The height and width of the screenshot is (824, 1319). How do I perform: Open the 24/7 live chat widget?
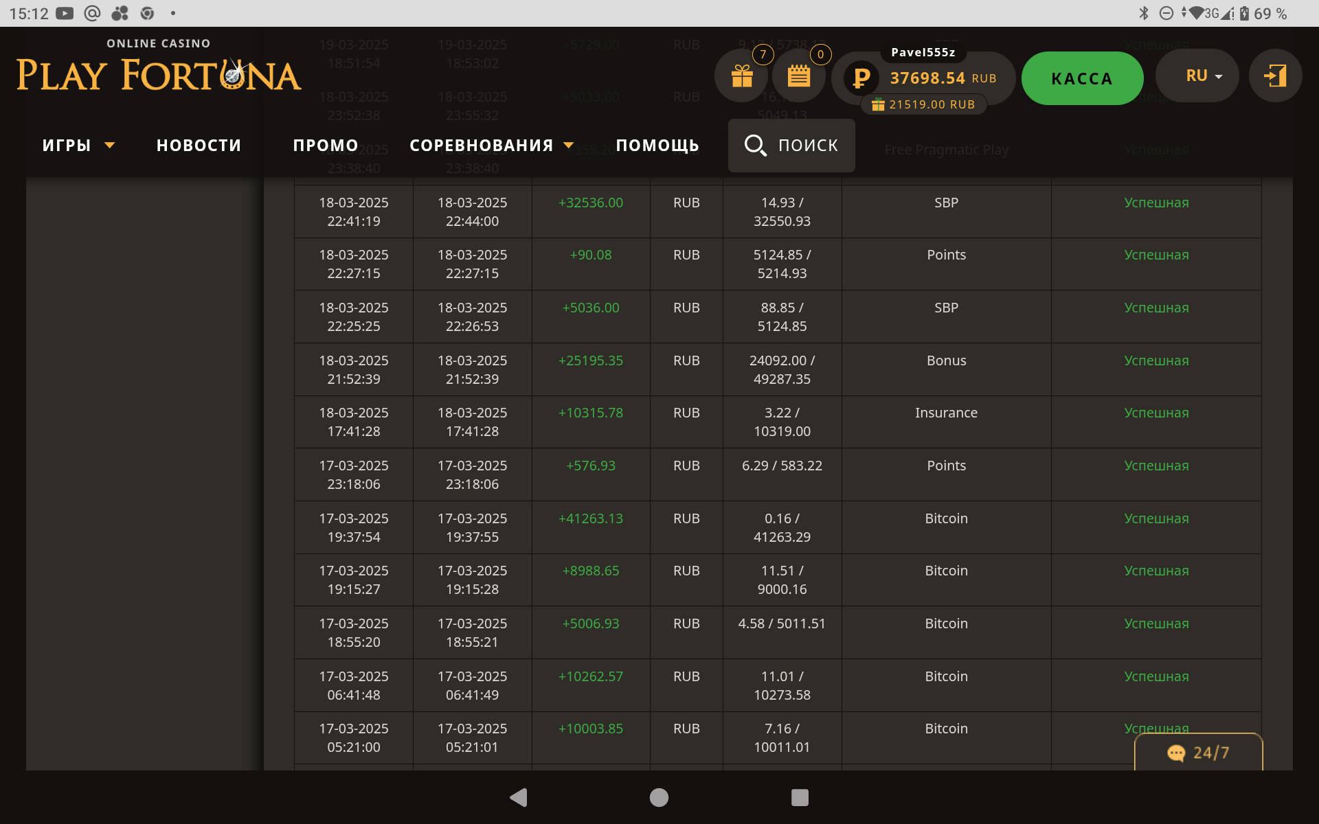(x=1198, y=753)
